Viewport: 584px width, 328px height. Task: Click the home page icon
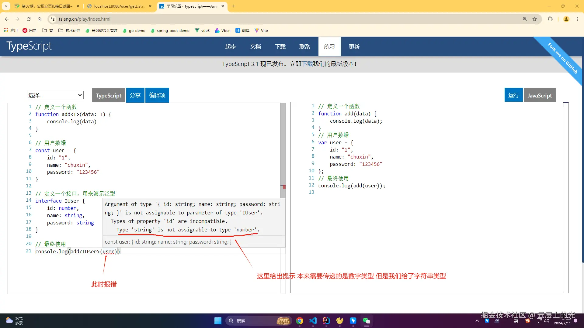coord(40,19)
